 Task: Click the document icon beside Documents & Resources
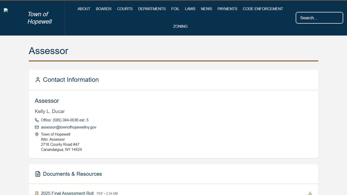point(38,174)
